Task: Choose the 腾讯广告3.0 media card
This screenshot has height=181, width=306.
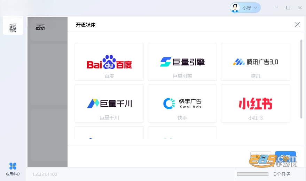Action: coord(256,62)
